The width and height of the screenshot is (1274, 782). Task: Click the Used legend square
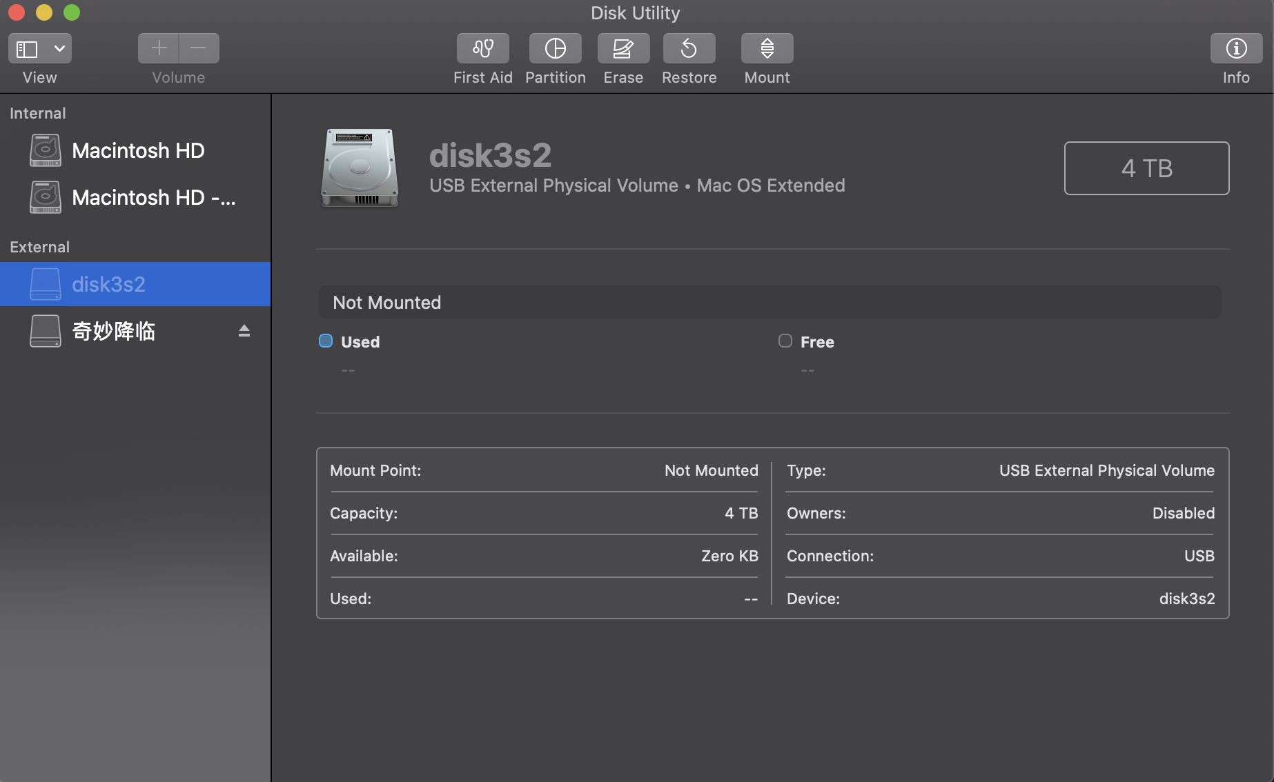326,341
